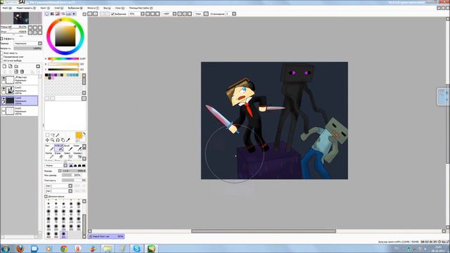Open the brush density mode dropdown
The image size is (450, 253).
[65, 166]
